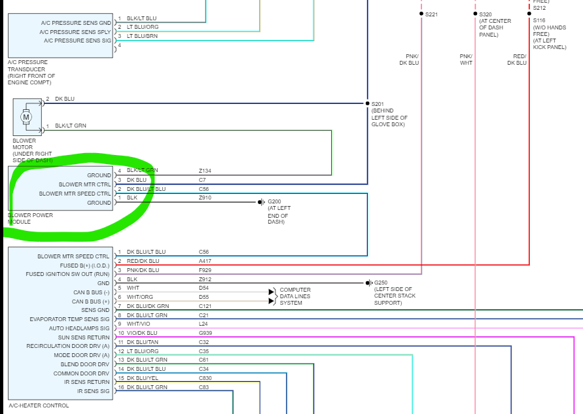
Task: Select the A417 circuit code
Action: (205, 261)
